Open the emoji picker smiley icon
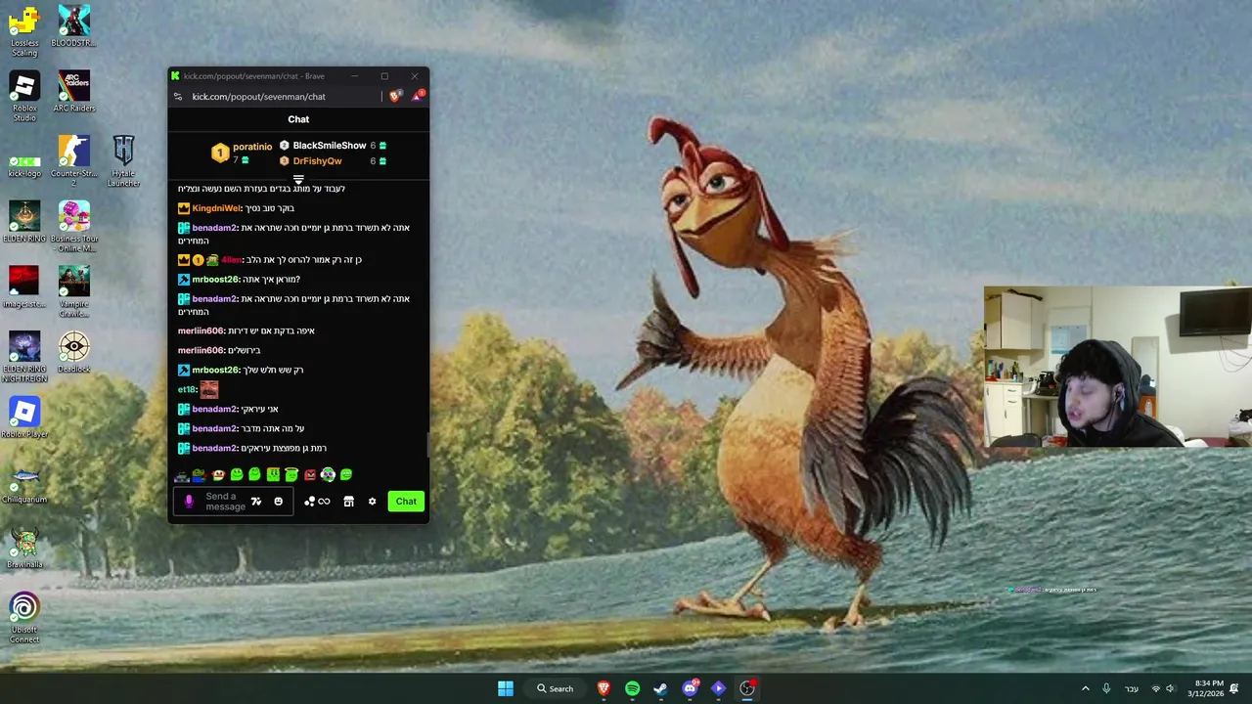Image resolution: width=1252 pixels, height=704 pixels. tap(278, 502)
